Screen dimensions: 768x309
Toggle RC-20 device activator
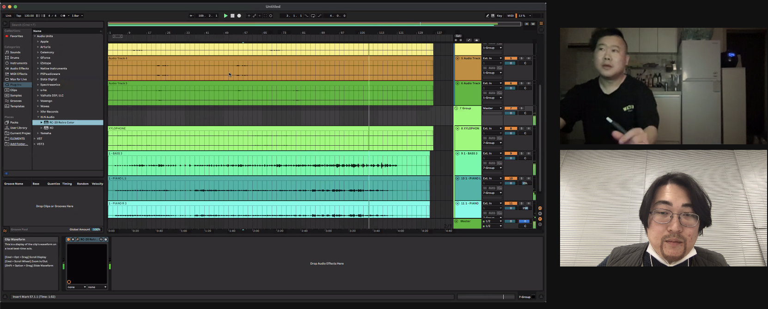pyautogui.click(x=68, y=240)
